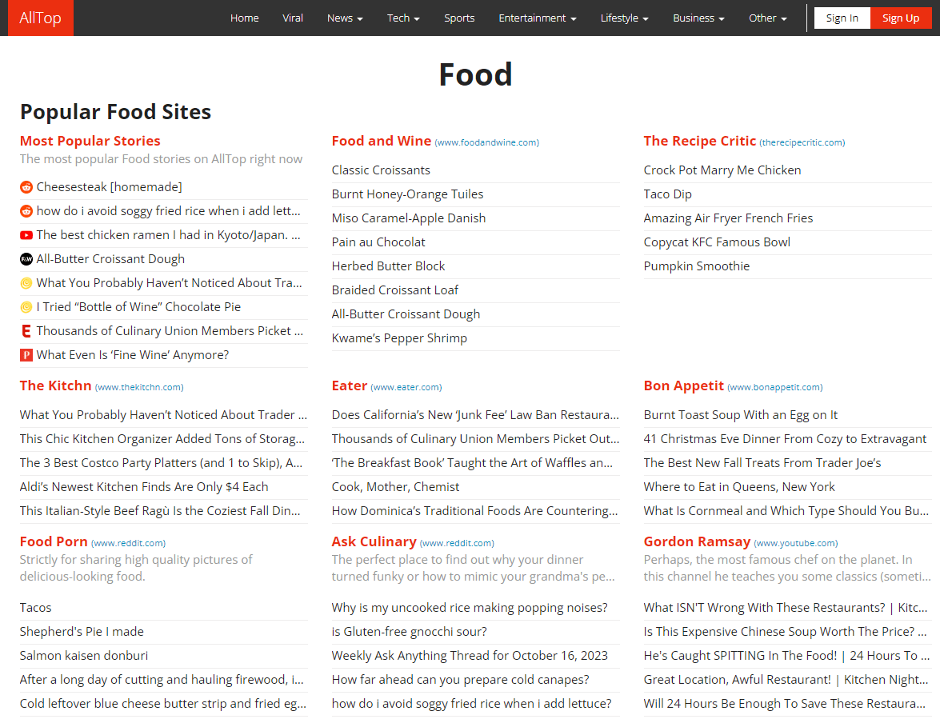Open the Viral section

coord(293,18)
